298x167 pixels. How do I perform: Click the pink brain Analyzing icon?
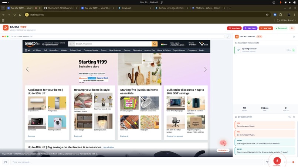pyautogui.click(x=223, y=143)
